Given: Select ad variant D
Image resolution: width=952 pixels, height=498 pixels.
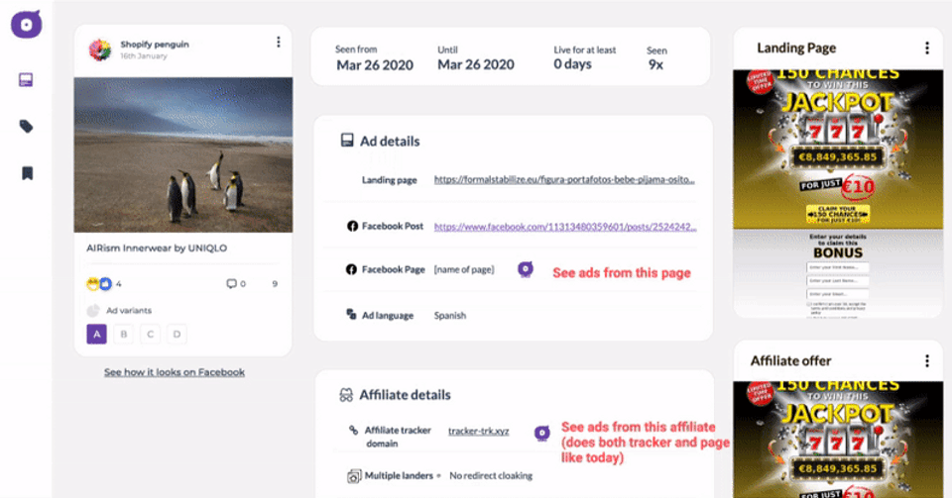Looking at the screenshot, I should (x=177, y=334).
